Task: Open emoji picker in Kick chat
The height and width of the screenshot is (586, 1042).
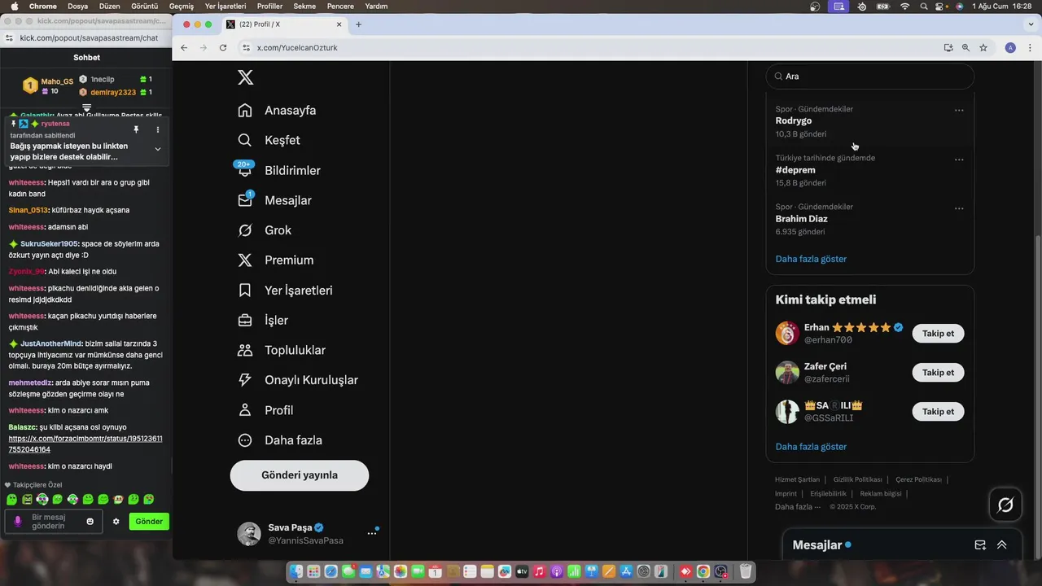Action: click(90, 522)
